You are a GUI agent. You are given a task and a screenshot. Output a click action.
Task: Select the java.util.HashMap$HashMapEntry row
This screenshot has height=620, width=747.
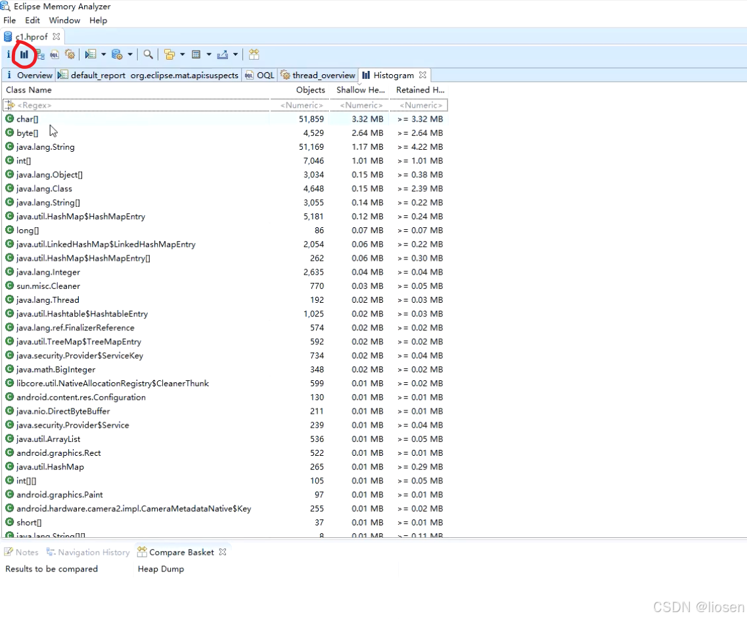pyautogui.click(x=225, y=216)
